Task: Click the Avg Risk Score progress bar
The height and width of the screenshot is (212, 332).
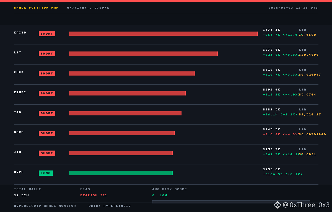Action: coord(231,202)
